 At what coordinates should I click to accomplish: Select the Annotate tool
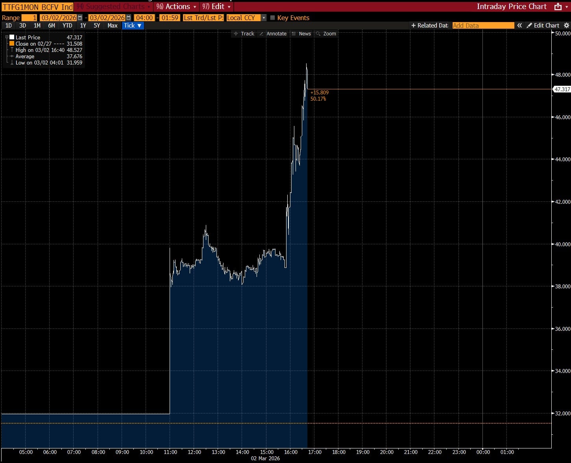pyautogui.click(x=273, y=34)
